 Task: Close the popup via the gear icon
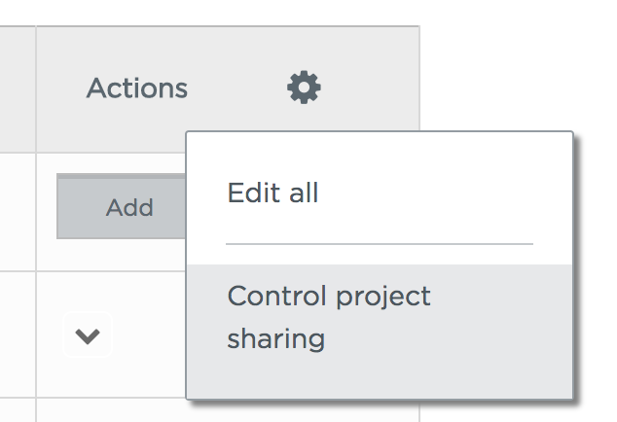click(x=304, y=88)
